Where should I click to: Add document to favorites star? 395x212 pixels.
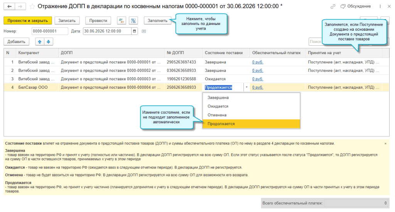[32, 7]
